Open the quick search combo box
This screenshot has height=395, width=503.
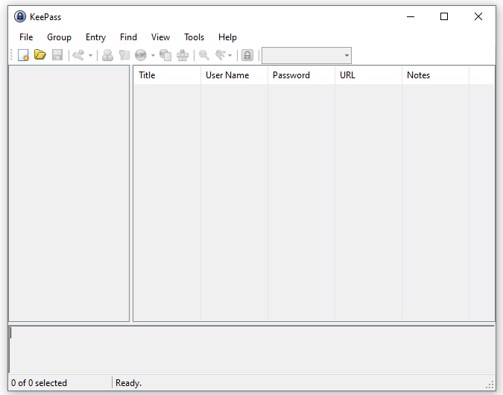[x=306, y=55]
